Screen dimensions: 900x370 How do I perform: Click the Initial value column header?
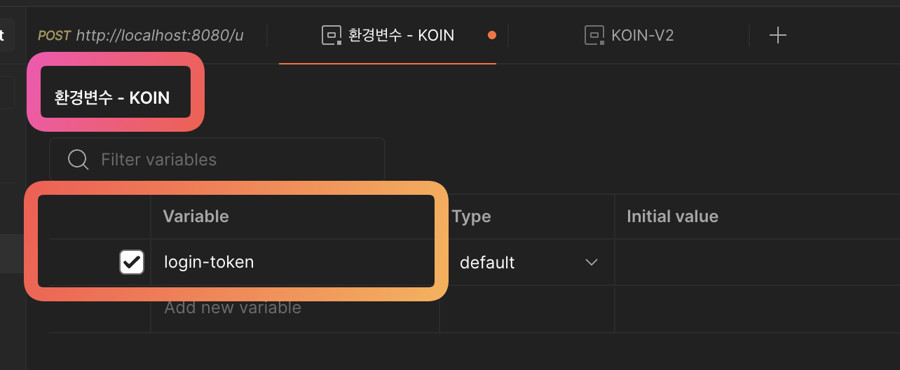point(672,217)
